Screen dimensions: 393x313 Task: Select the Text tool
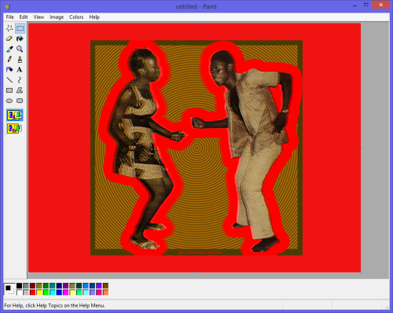point(20,70)
